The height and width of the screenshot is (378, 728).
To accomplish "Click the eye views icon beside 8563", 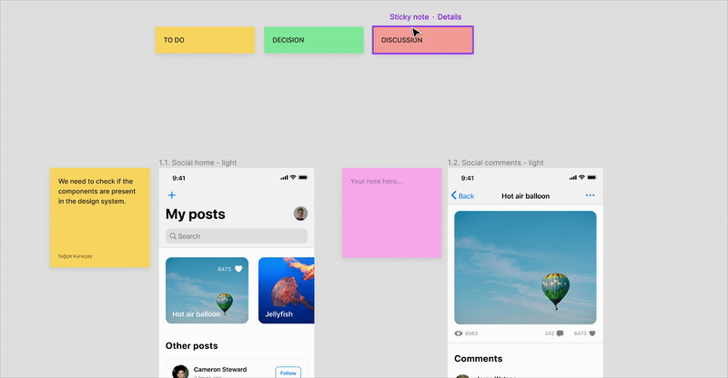I will click(459, 333).
